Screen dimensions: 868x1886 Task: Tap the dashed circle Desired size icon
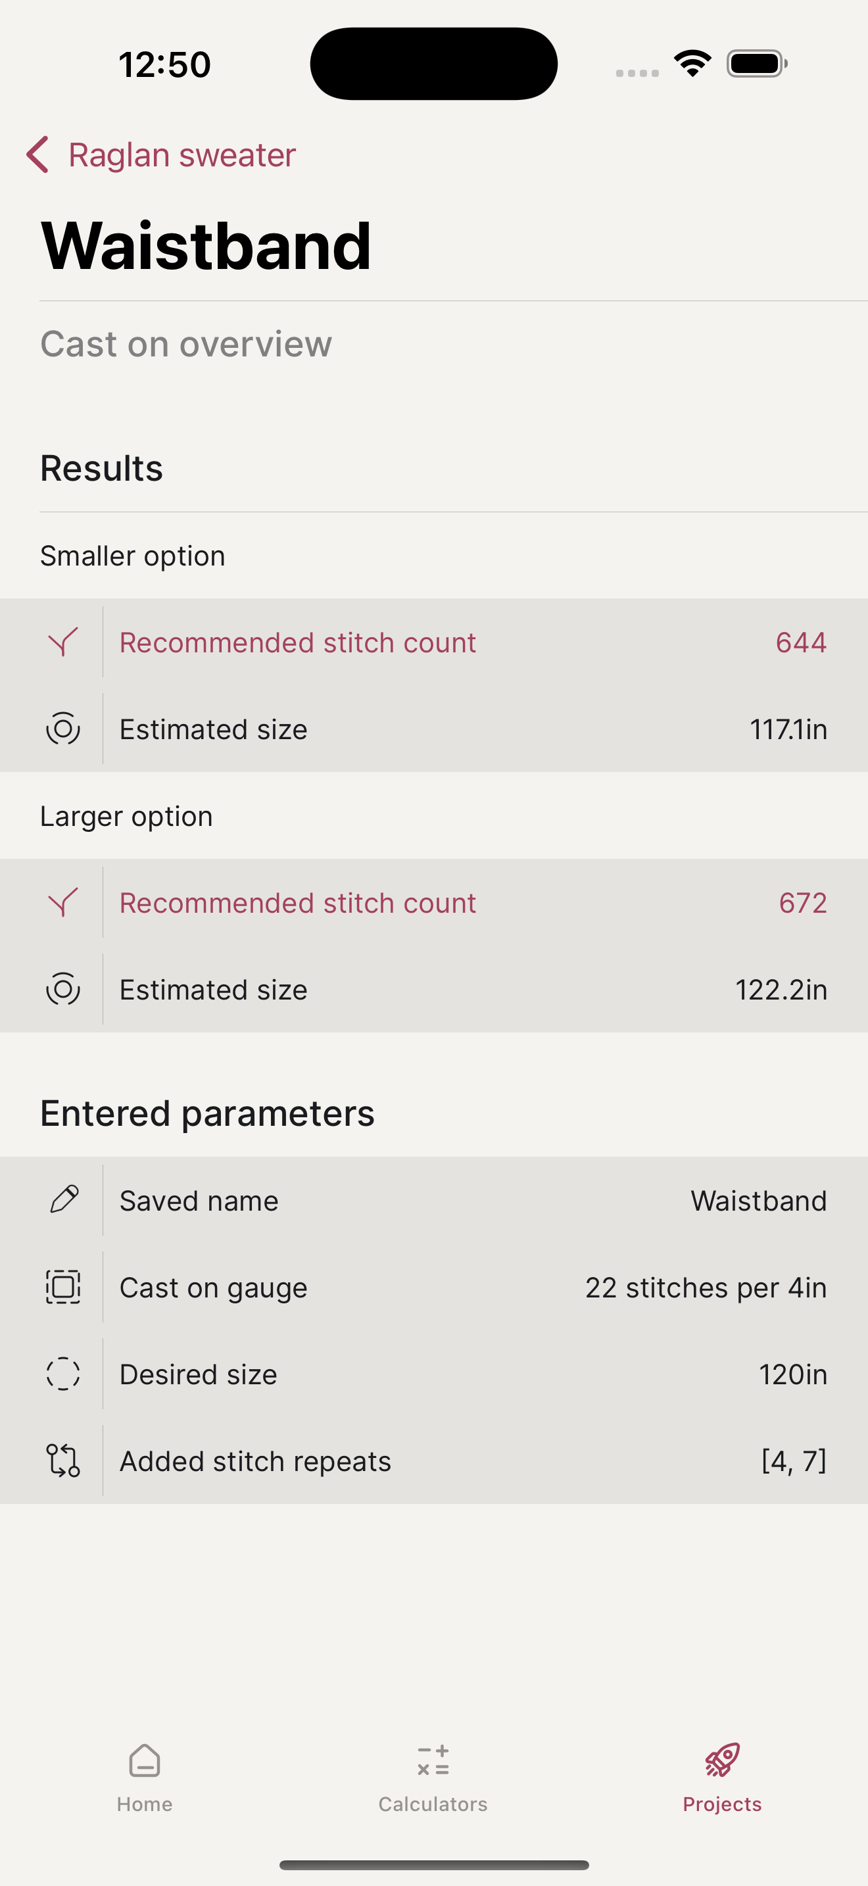63,1374
